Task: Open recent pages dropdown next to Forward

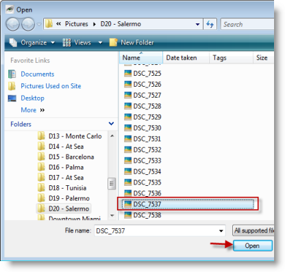Action: pos(39,24)
